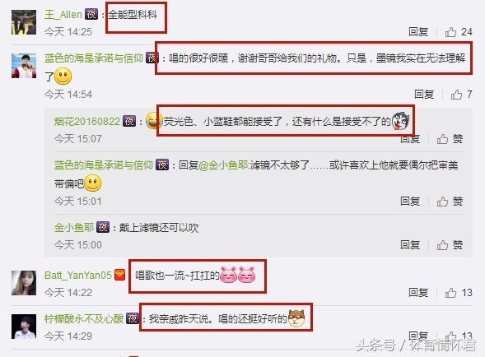485x357 pixels.
Task: Open Batt_YanYan05's avatar picture
Action: pos(24,283)
